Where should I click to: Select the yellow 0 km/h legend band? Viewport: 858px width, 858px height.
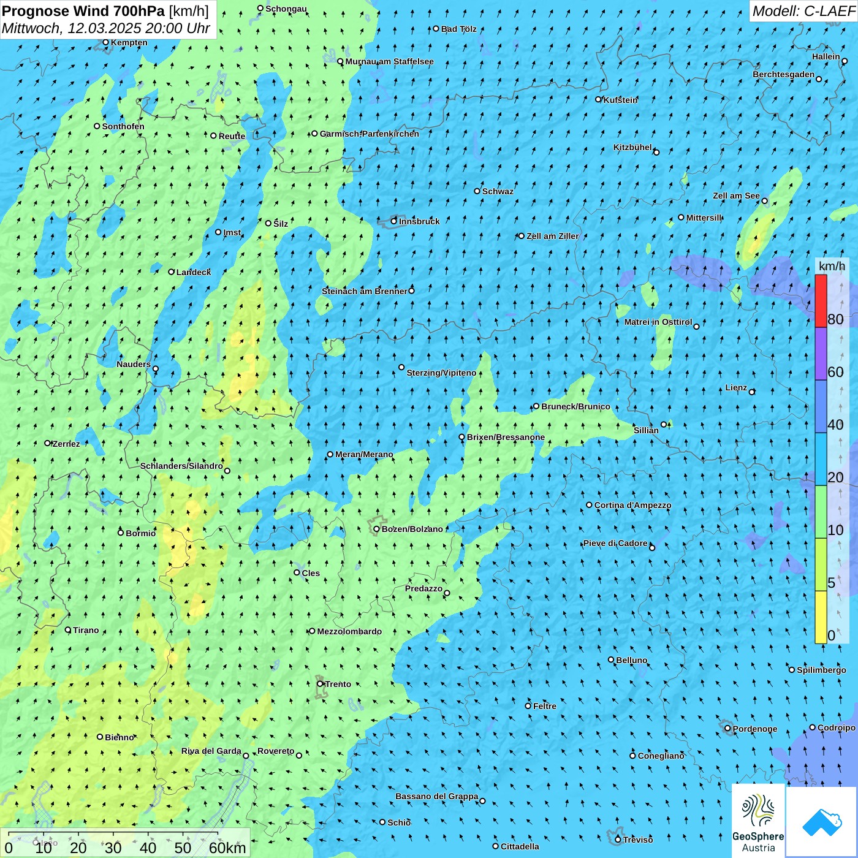point(821,617)
